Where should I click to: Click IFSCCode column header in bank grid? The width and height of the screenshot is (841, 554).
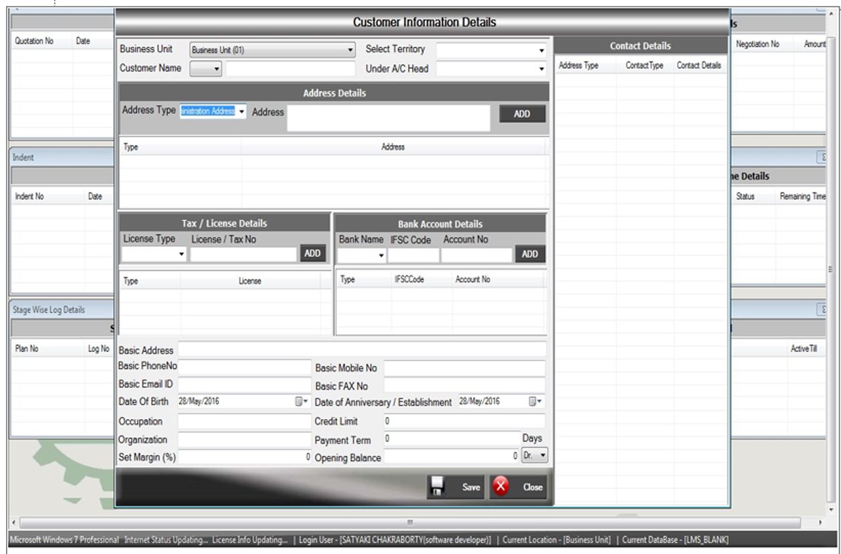point(408,280)
